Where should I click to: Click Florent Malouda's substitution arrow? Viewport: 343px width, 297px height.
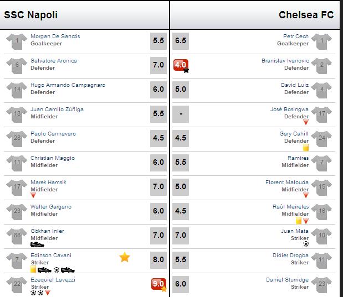pos(306,195)
